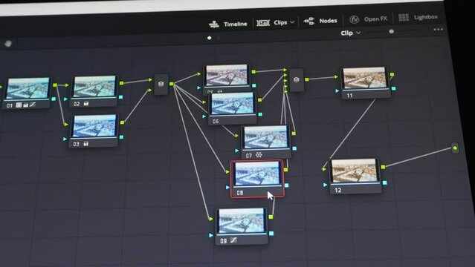Select the highlighted node 08
Screen dimensions: 475x267
point(257,179)
